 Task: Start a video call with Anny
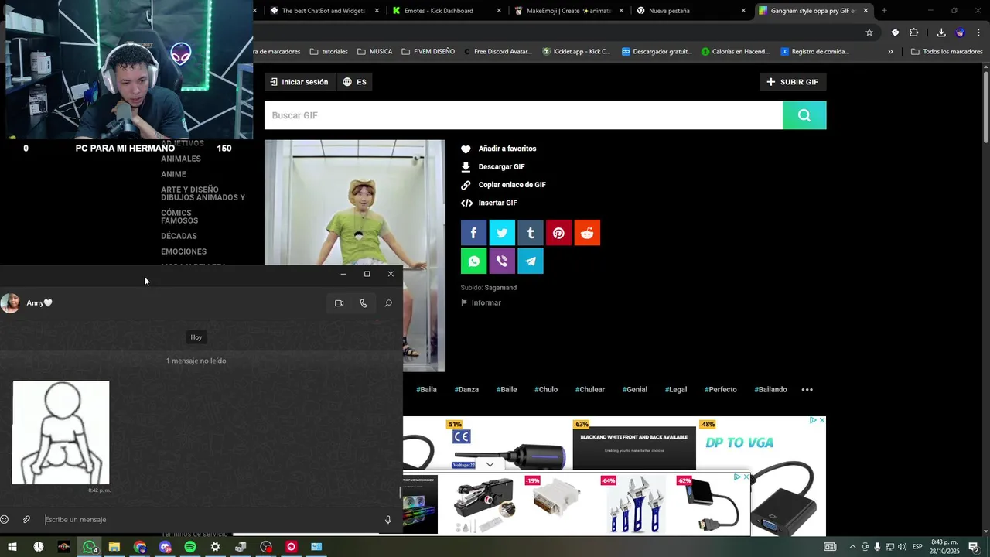(339, 303)
